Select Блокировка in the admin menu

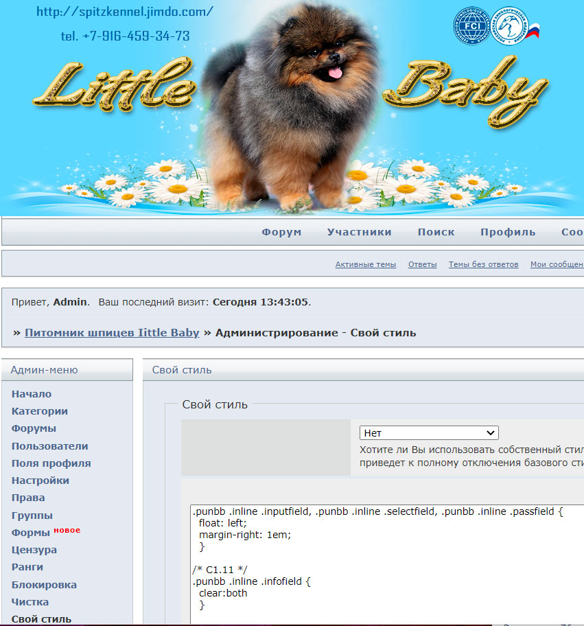click(x=44, y=585)
